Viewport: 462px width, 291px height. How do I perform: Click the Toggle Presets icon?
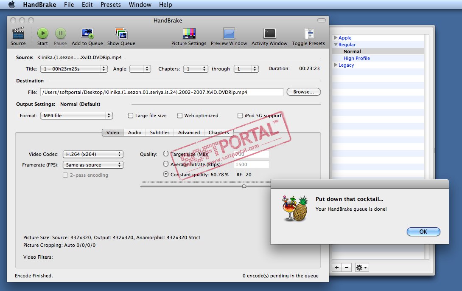[x=308, y=34]
